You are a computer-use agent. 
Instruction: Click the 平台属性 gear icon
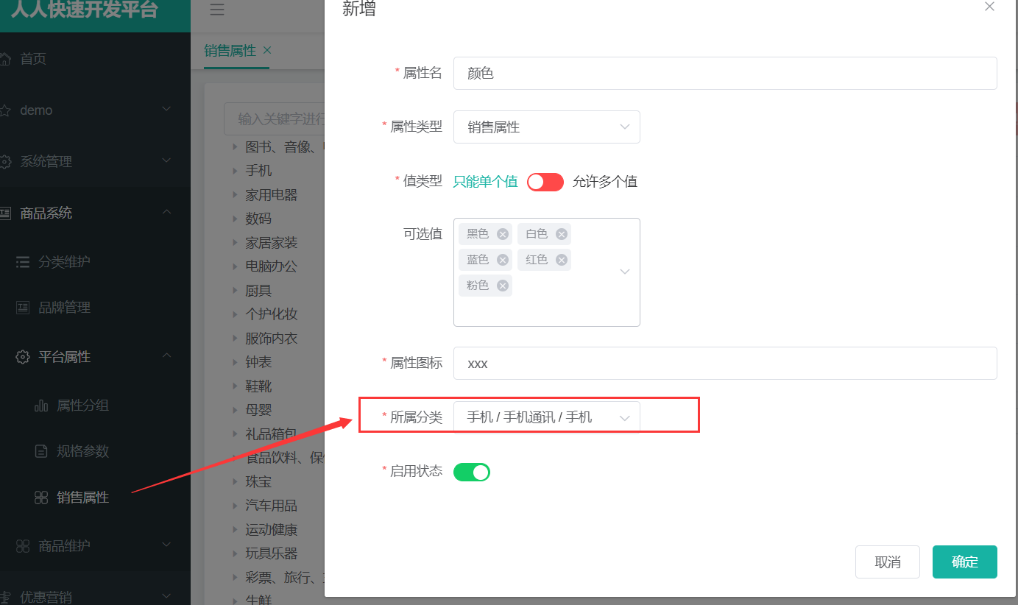click(24, 357)
